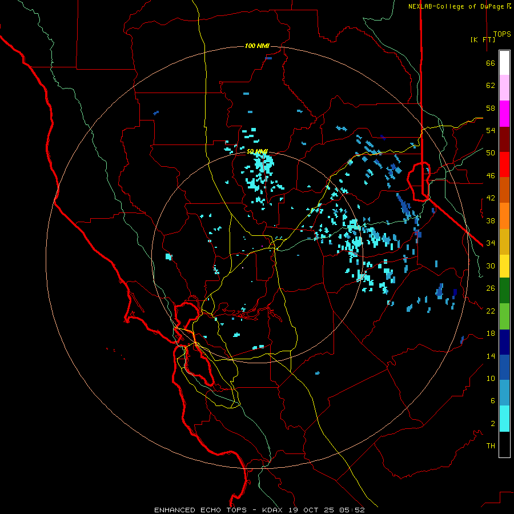Choose the dark orange legend swatch
This screenshot has height=514, width=514.
504,190
